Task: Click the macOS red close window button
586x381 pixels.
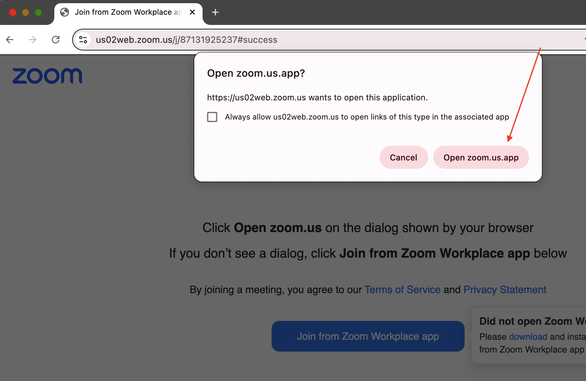Action: point(13,12)
